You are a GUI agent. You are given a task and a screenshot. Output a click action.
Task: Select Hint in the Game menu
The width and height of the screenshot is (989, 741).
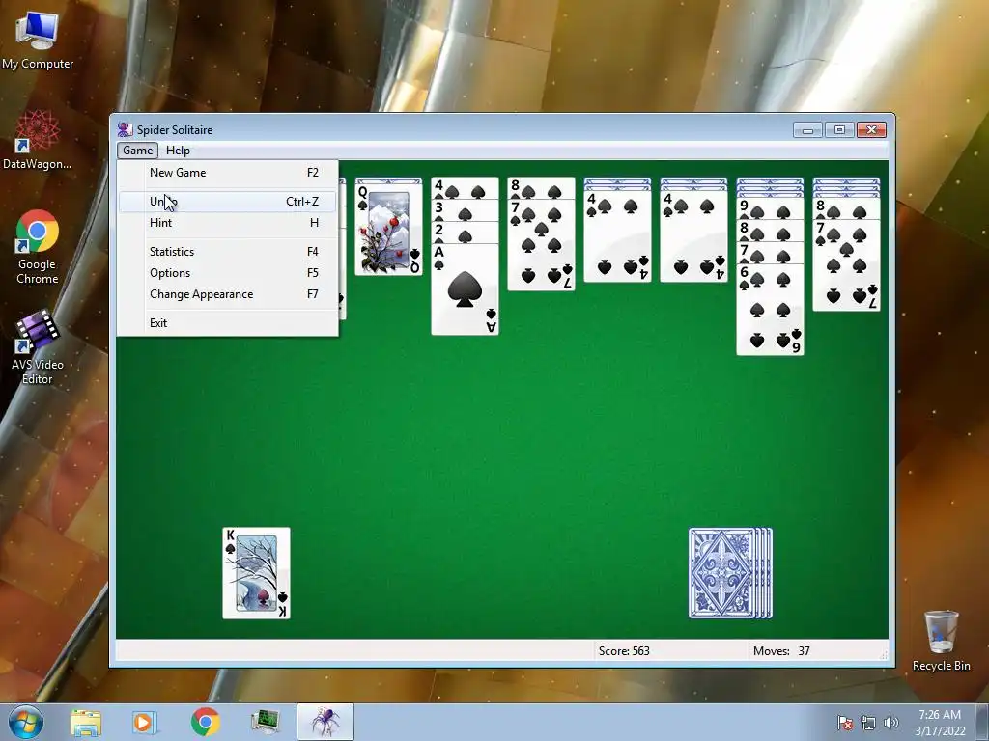227,223
